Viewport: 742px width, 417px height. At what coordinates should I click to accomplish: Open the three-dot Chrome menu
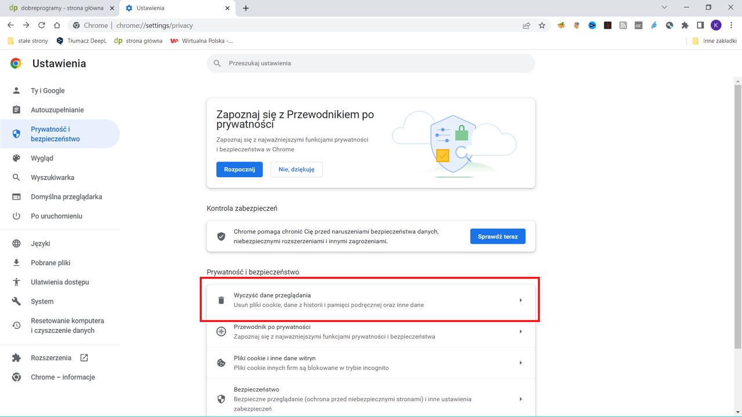click(732, 25)
